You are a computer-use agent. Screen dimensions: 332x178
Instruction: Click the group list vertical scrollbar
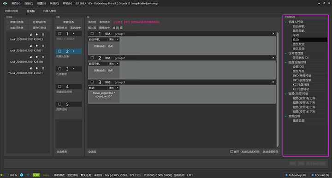(x=278, y=89)
